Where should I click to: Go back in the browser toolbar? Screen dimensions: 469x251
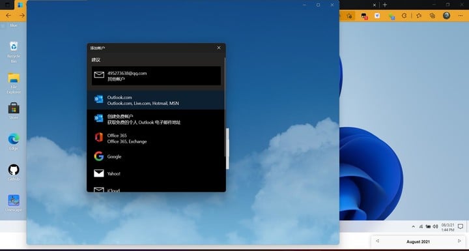click(8, 15)
